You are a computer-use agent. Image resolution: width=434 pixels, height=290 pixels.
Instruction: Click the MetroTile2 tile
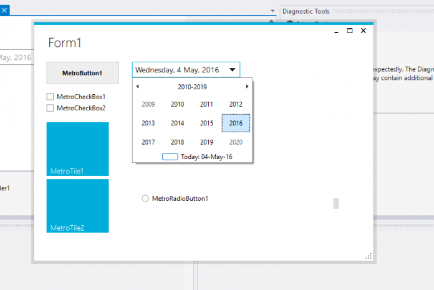pos(77,206)
